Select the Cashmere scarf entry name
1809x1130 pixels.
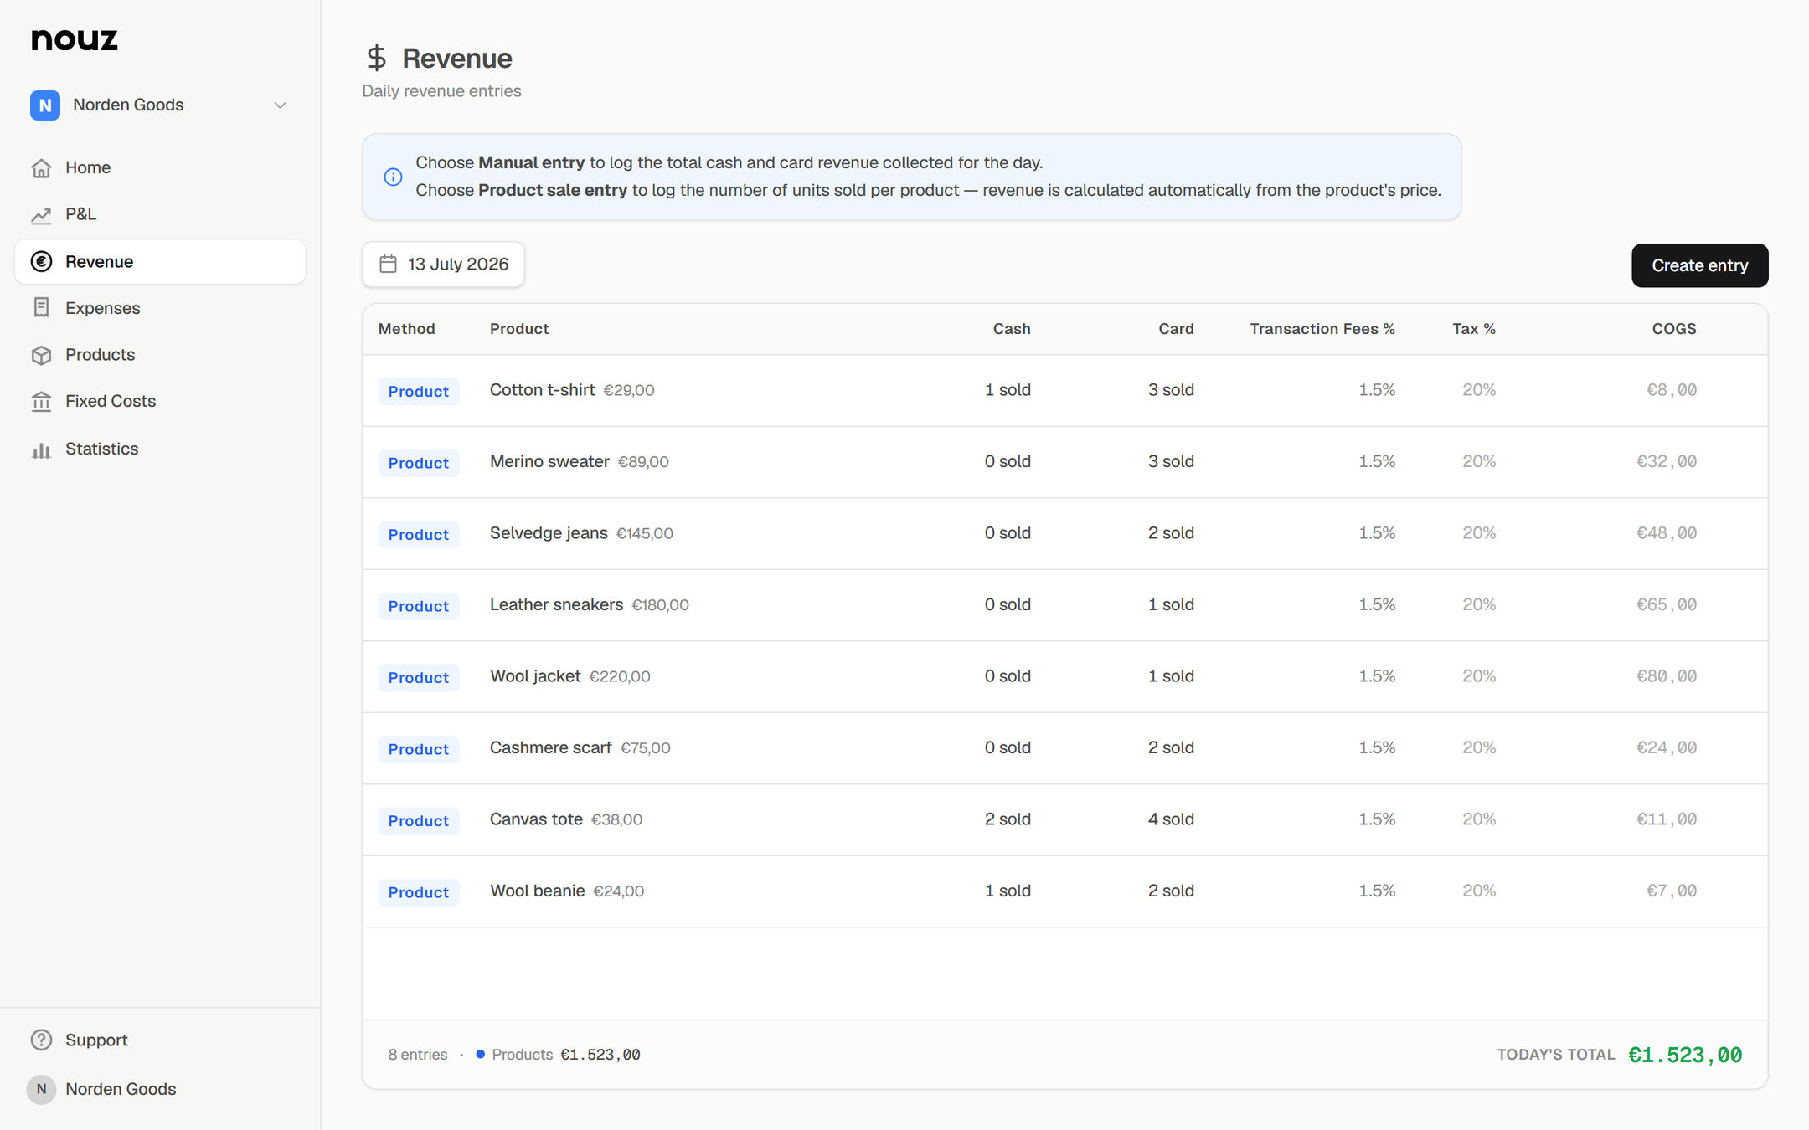[x=550, y=747]
